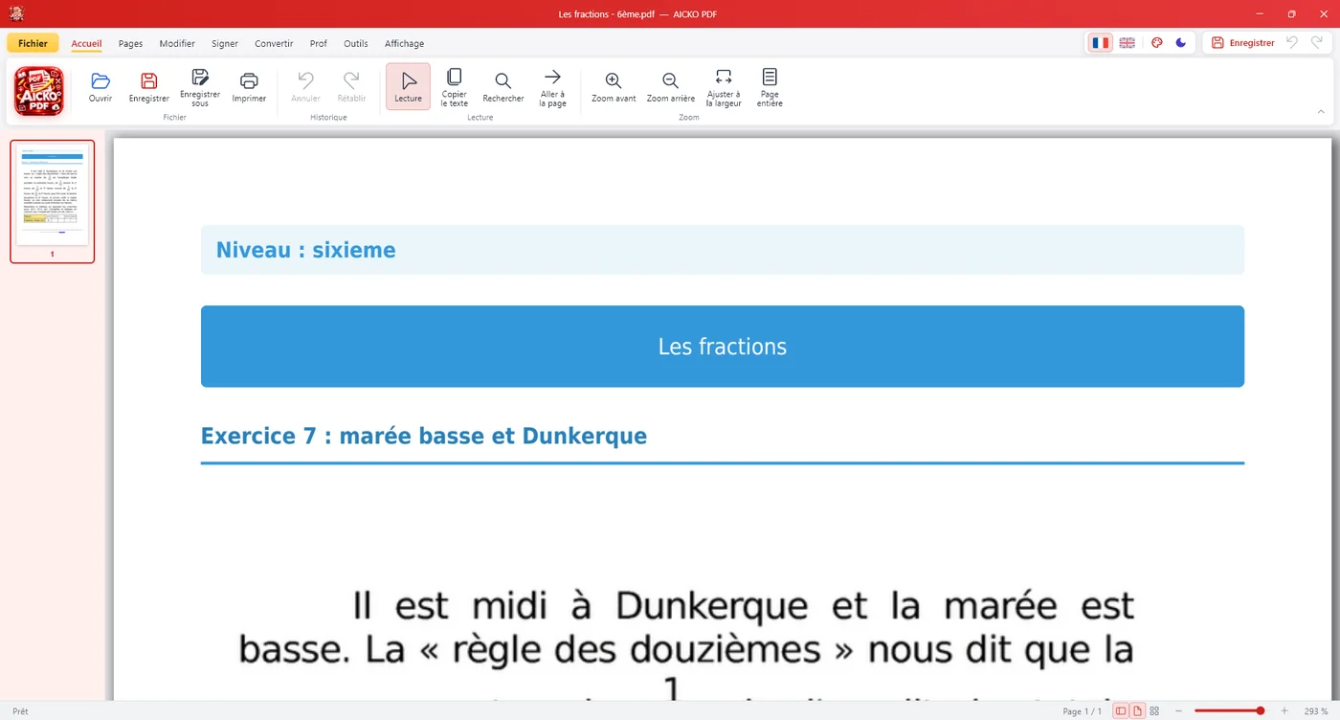Open the Pages tab
The image size is (1340, 720).
pyautogui.click(x=130, y=43)
